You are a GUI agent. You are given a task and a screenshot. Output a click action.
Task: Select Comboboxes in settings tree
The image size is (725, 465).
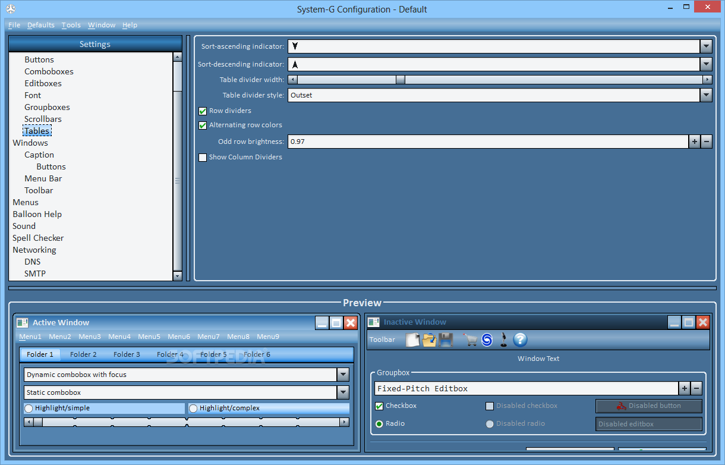(x=49, y=71)
